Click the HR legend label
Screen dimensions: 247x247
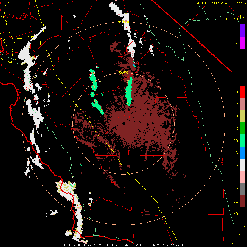tap(235, 128)
